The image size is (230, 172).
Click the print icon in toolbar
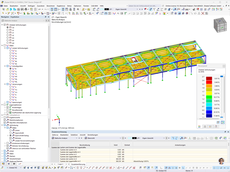26,9
